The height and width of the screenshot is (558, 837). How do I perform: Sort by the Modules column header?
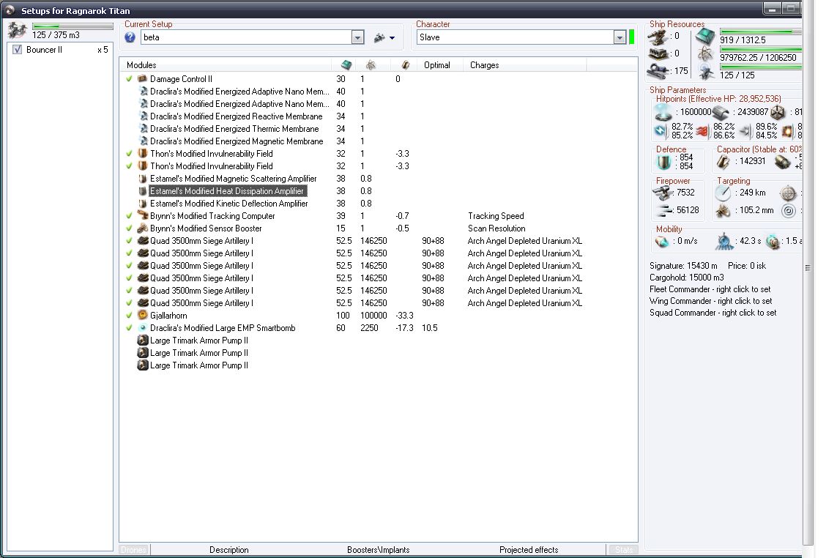point(226,65)
